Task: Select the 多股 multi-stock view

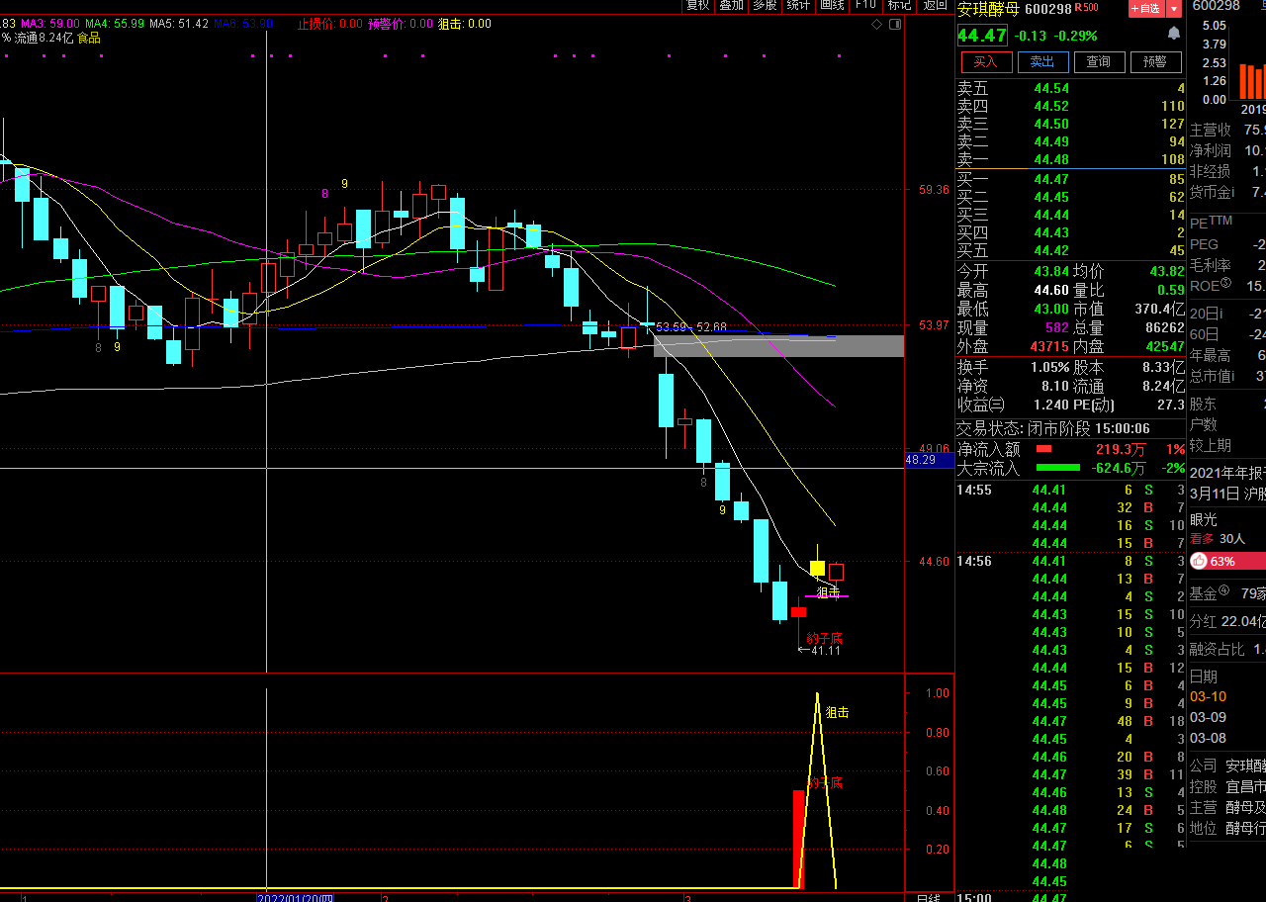Action: point(765,6)
